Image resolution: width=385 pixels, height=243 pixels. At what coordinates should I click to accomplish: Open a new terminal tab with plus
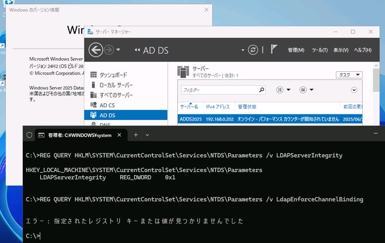pos(136,135)
